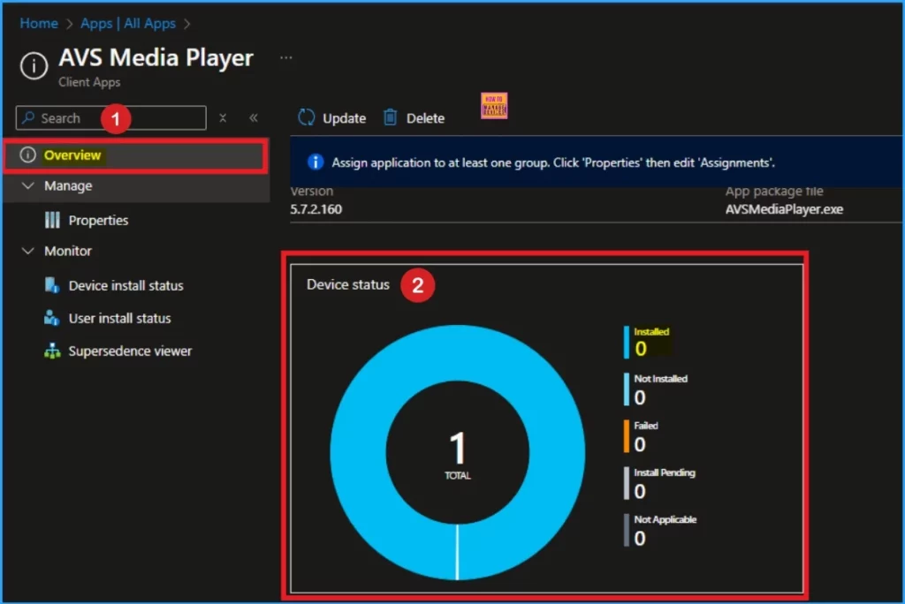Focus the Search input field

(110, 118)
